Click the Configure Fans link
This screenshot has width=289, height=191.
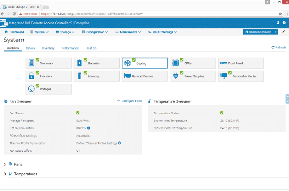[130, 101]
